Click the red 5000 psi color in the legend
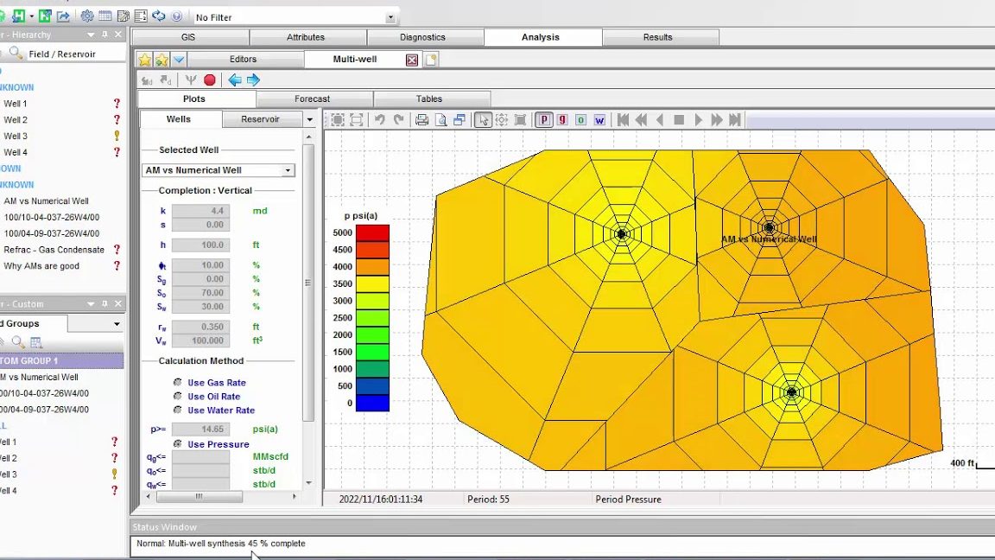995x560 pixels. tap(371, 232)
